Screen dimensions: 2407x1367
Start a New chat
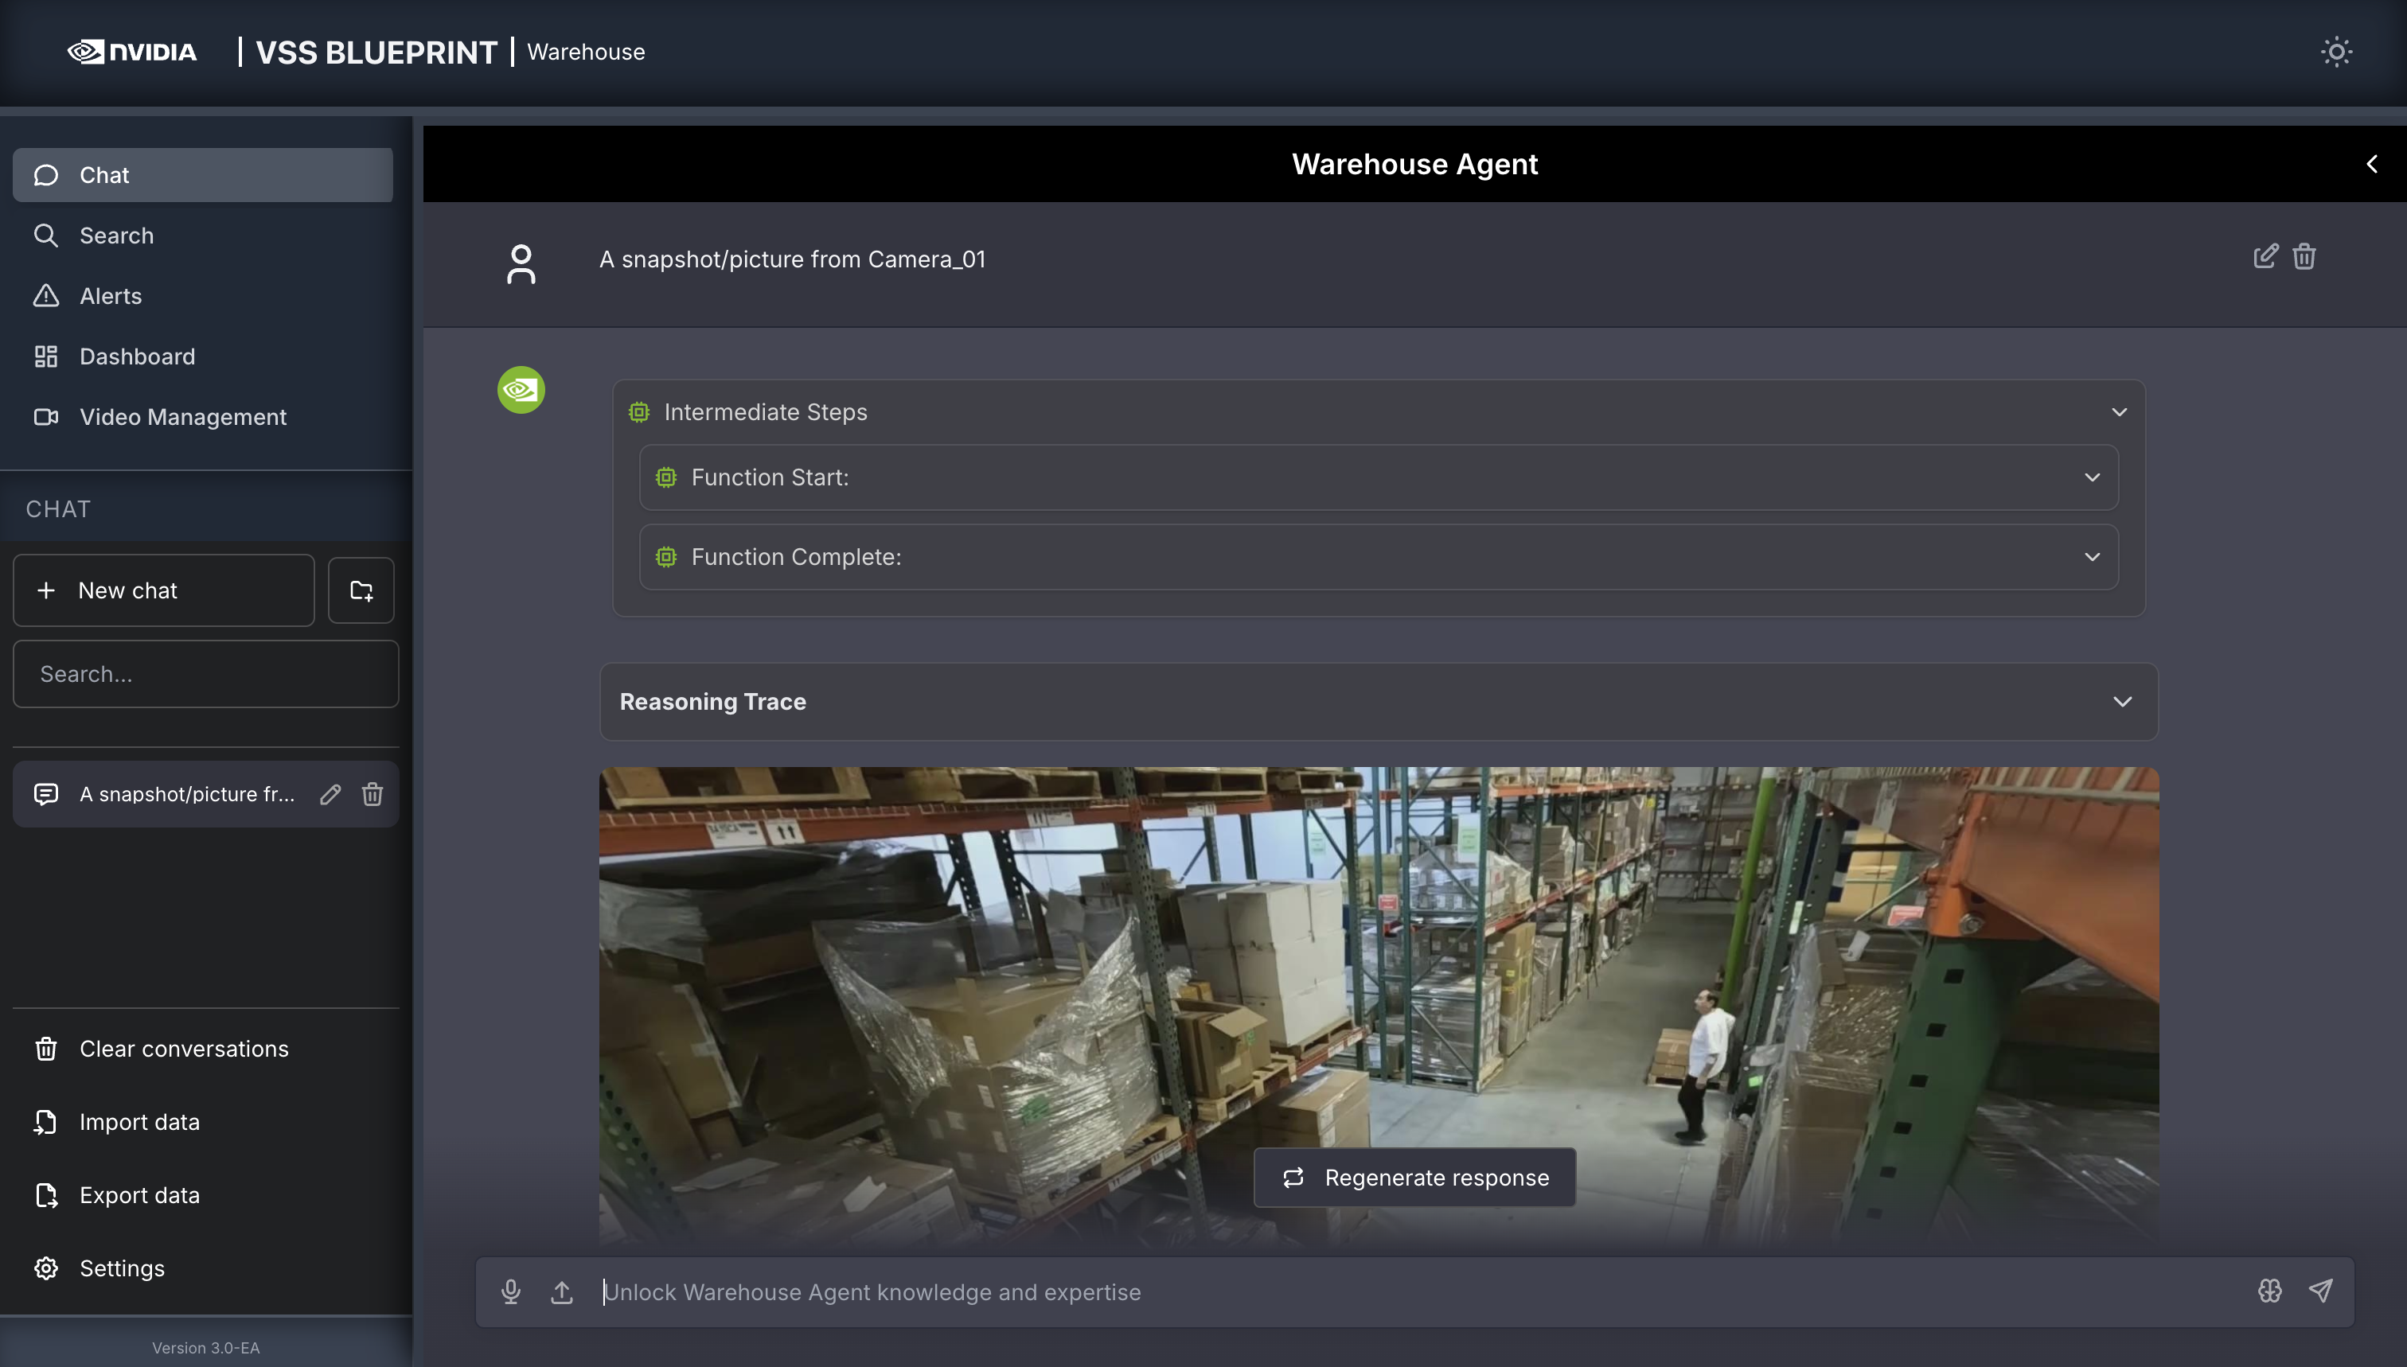[163, 590]
